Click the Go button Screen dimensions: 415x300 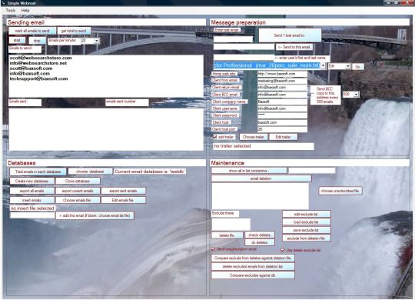coord(358,67)
